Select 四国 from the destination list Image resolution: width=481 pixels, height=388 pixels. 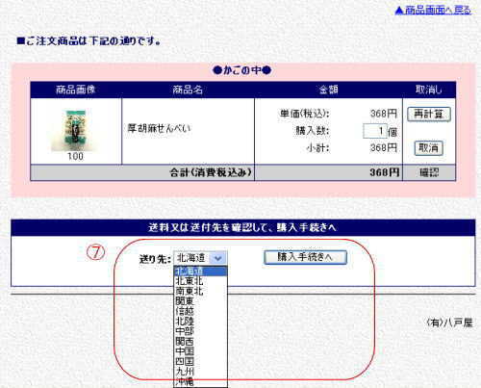(200, 361)
